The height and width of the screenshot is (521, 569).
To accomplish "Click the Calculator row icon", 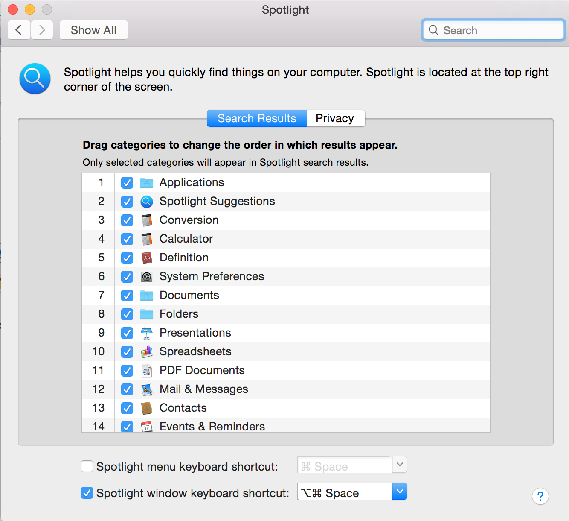I will tap(147, 239).
